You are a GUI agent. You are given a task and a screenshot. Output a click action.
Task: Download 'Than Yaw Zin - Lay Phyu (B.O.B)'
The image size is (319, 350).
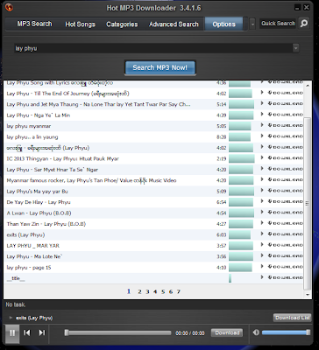pyautogui.click(x=286, y=223)
